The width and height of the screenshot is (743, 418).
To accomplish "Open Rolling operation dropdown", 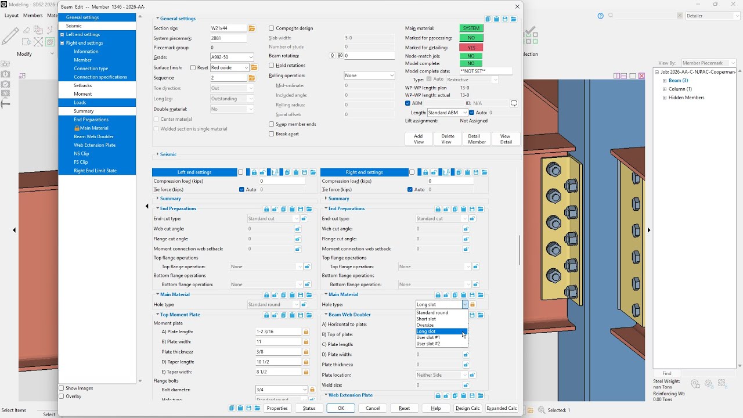I will (x=369, y=75).
